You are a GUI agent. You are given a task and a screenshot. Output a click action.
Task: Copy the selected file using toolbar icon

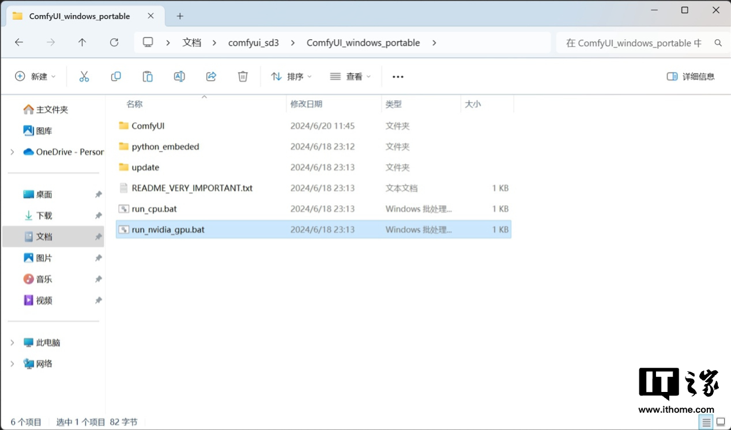coord(116,76)
